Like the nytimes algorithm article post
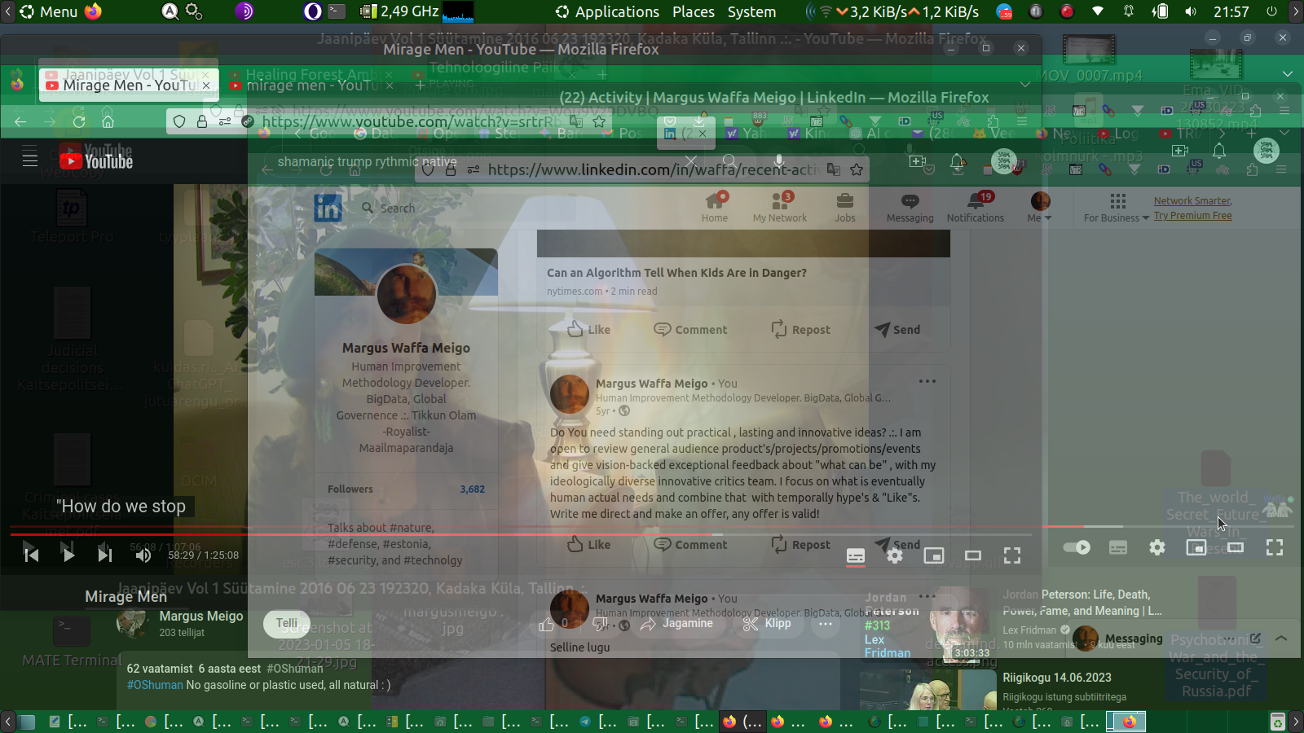The width and height of the screenshot is (1304, 733). 588,329
